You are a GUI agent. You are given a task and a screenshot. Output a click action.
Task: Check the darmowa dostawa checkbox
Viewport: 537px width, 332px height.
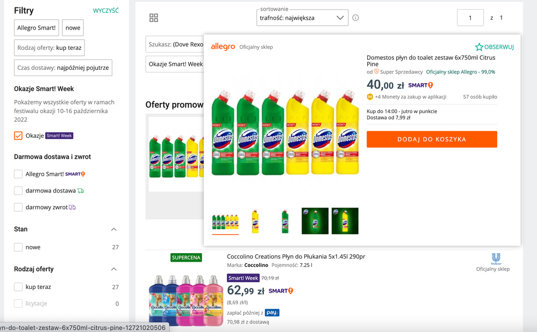coord(18,190)
